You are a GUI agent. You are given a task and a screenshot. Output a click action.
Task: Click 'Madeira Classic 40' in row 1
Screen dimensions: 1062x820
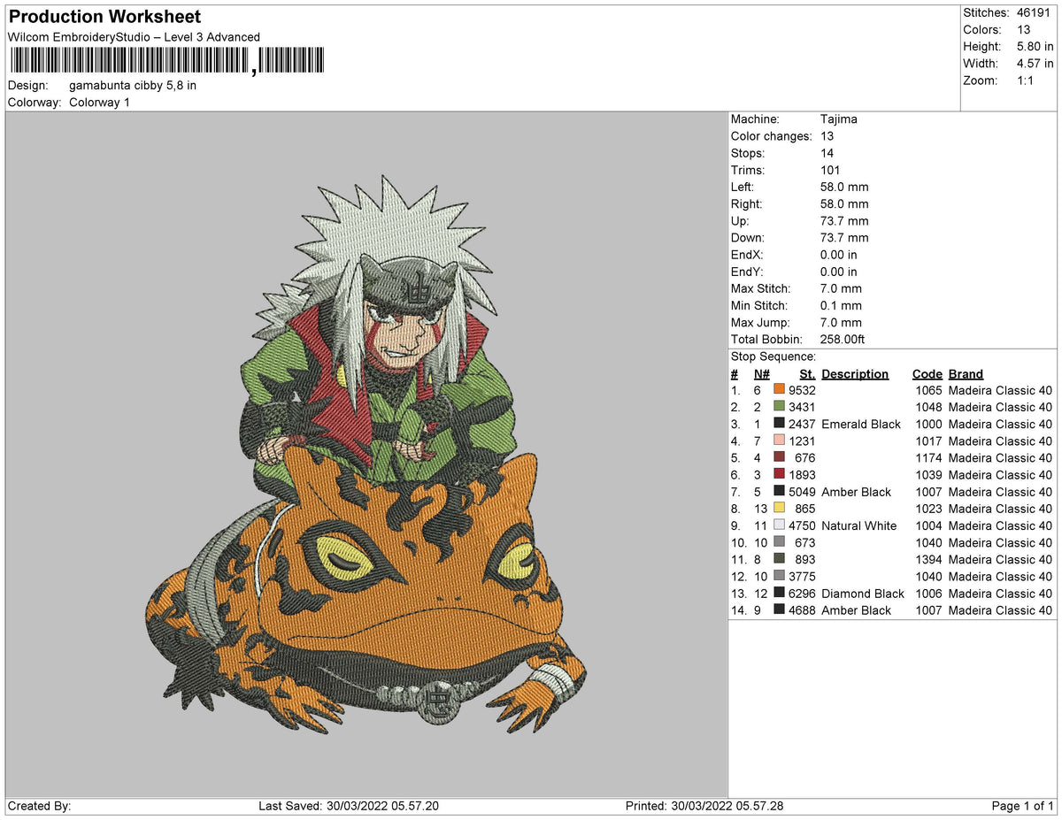point(1000,390)
